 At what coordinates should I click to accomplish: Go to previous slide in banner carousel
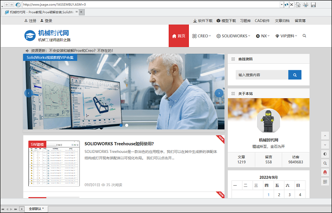click(28, 93)
